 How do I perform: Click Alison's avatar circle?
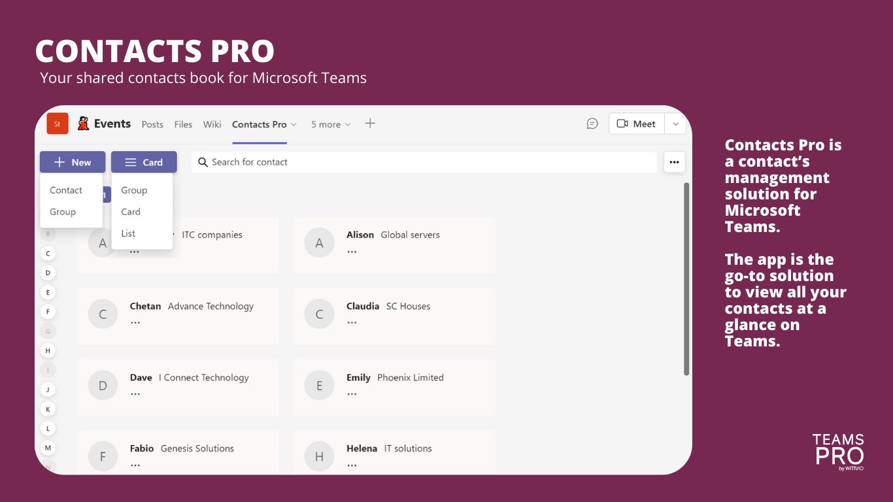[319, 243]
